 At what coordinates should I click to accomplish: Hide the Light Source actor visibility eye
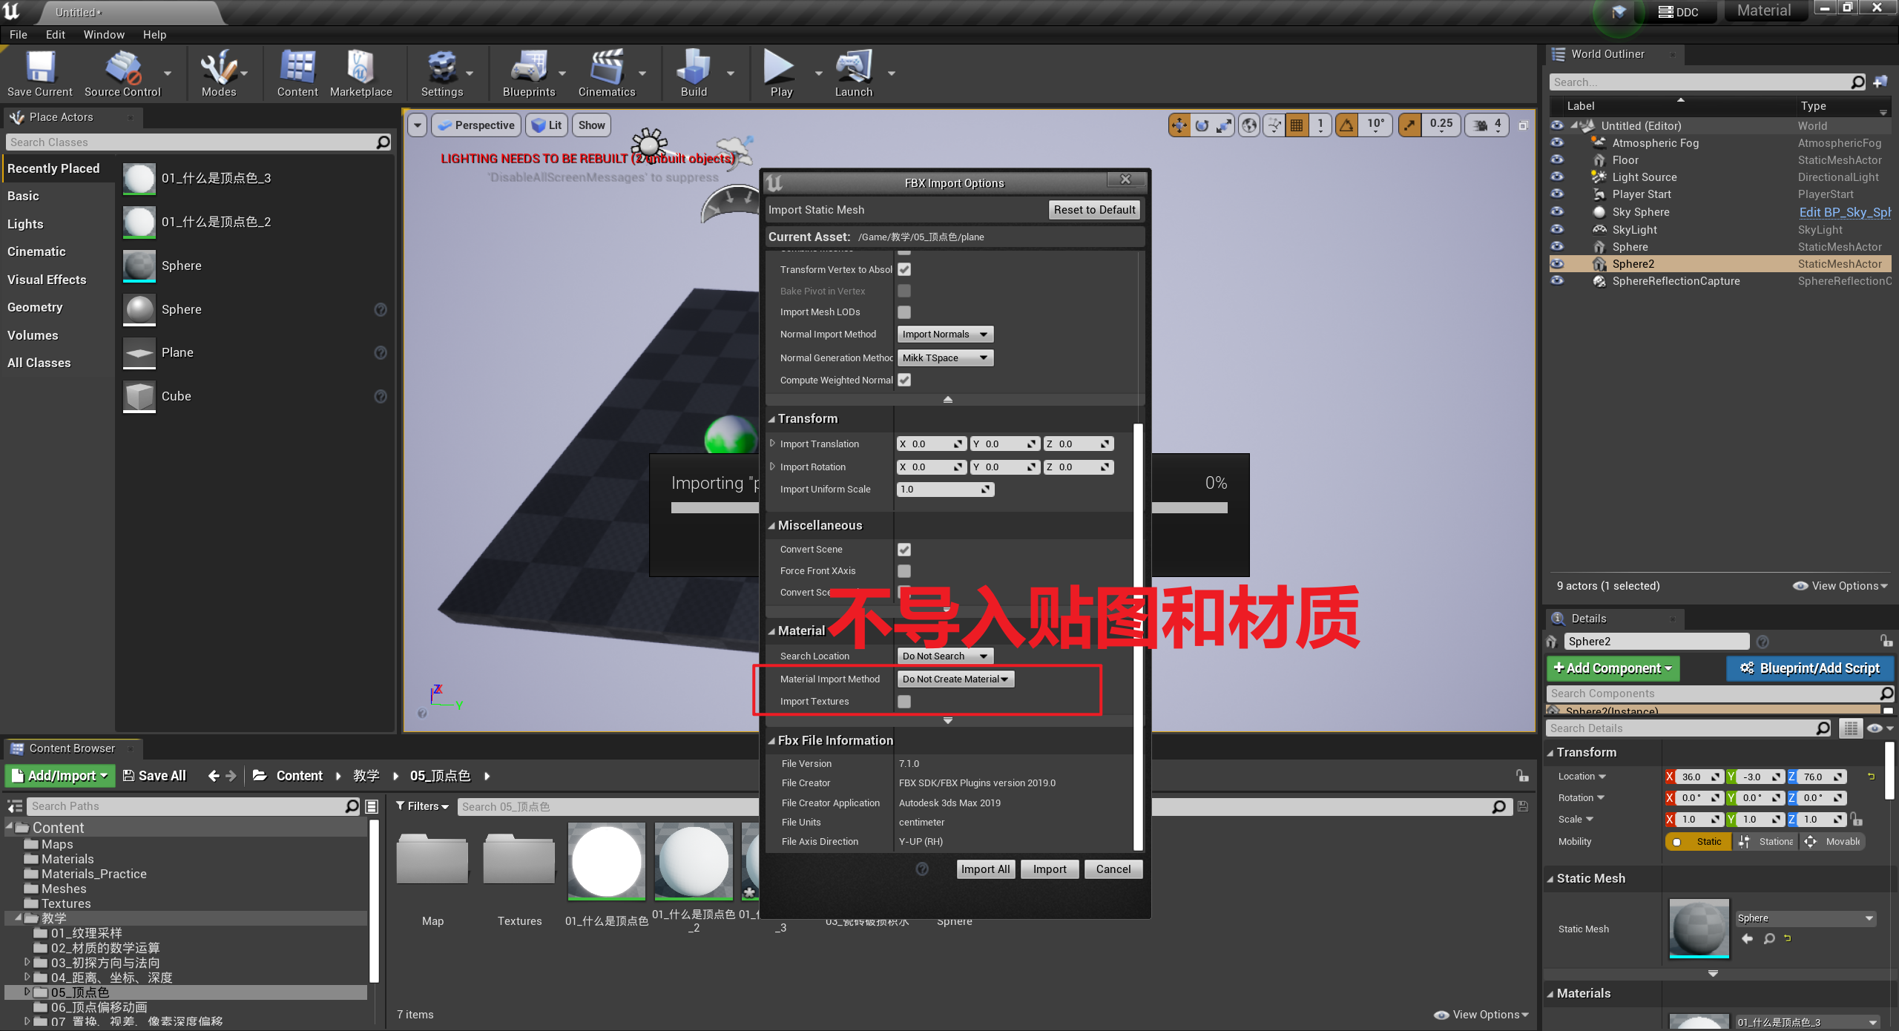1557,177
